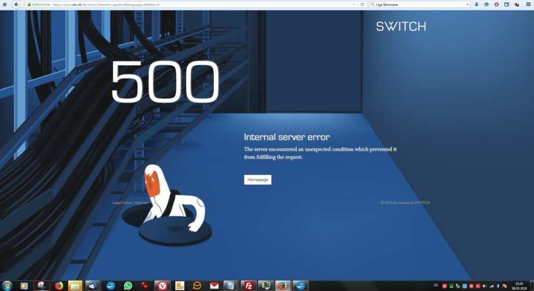Screen dimensions: 534x291
Task: Expand the URL history dropdown arrow
Action: [x=354, y=4]
